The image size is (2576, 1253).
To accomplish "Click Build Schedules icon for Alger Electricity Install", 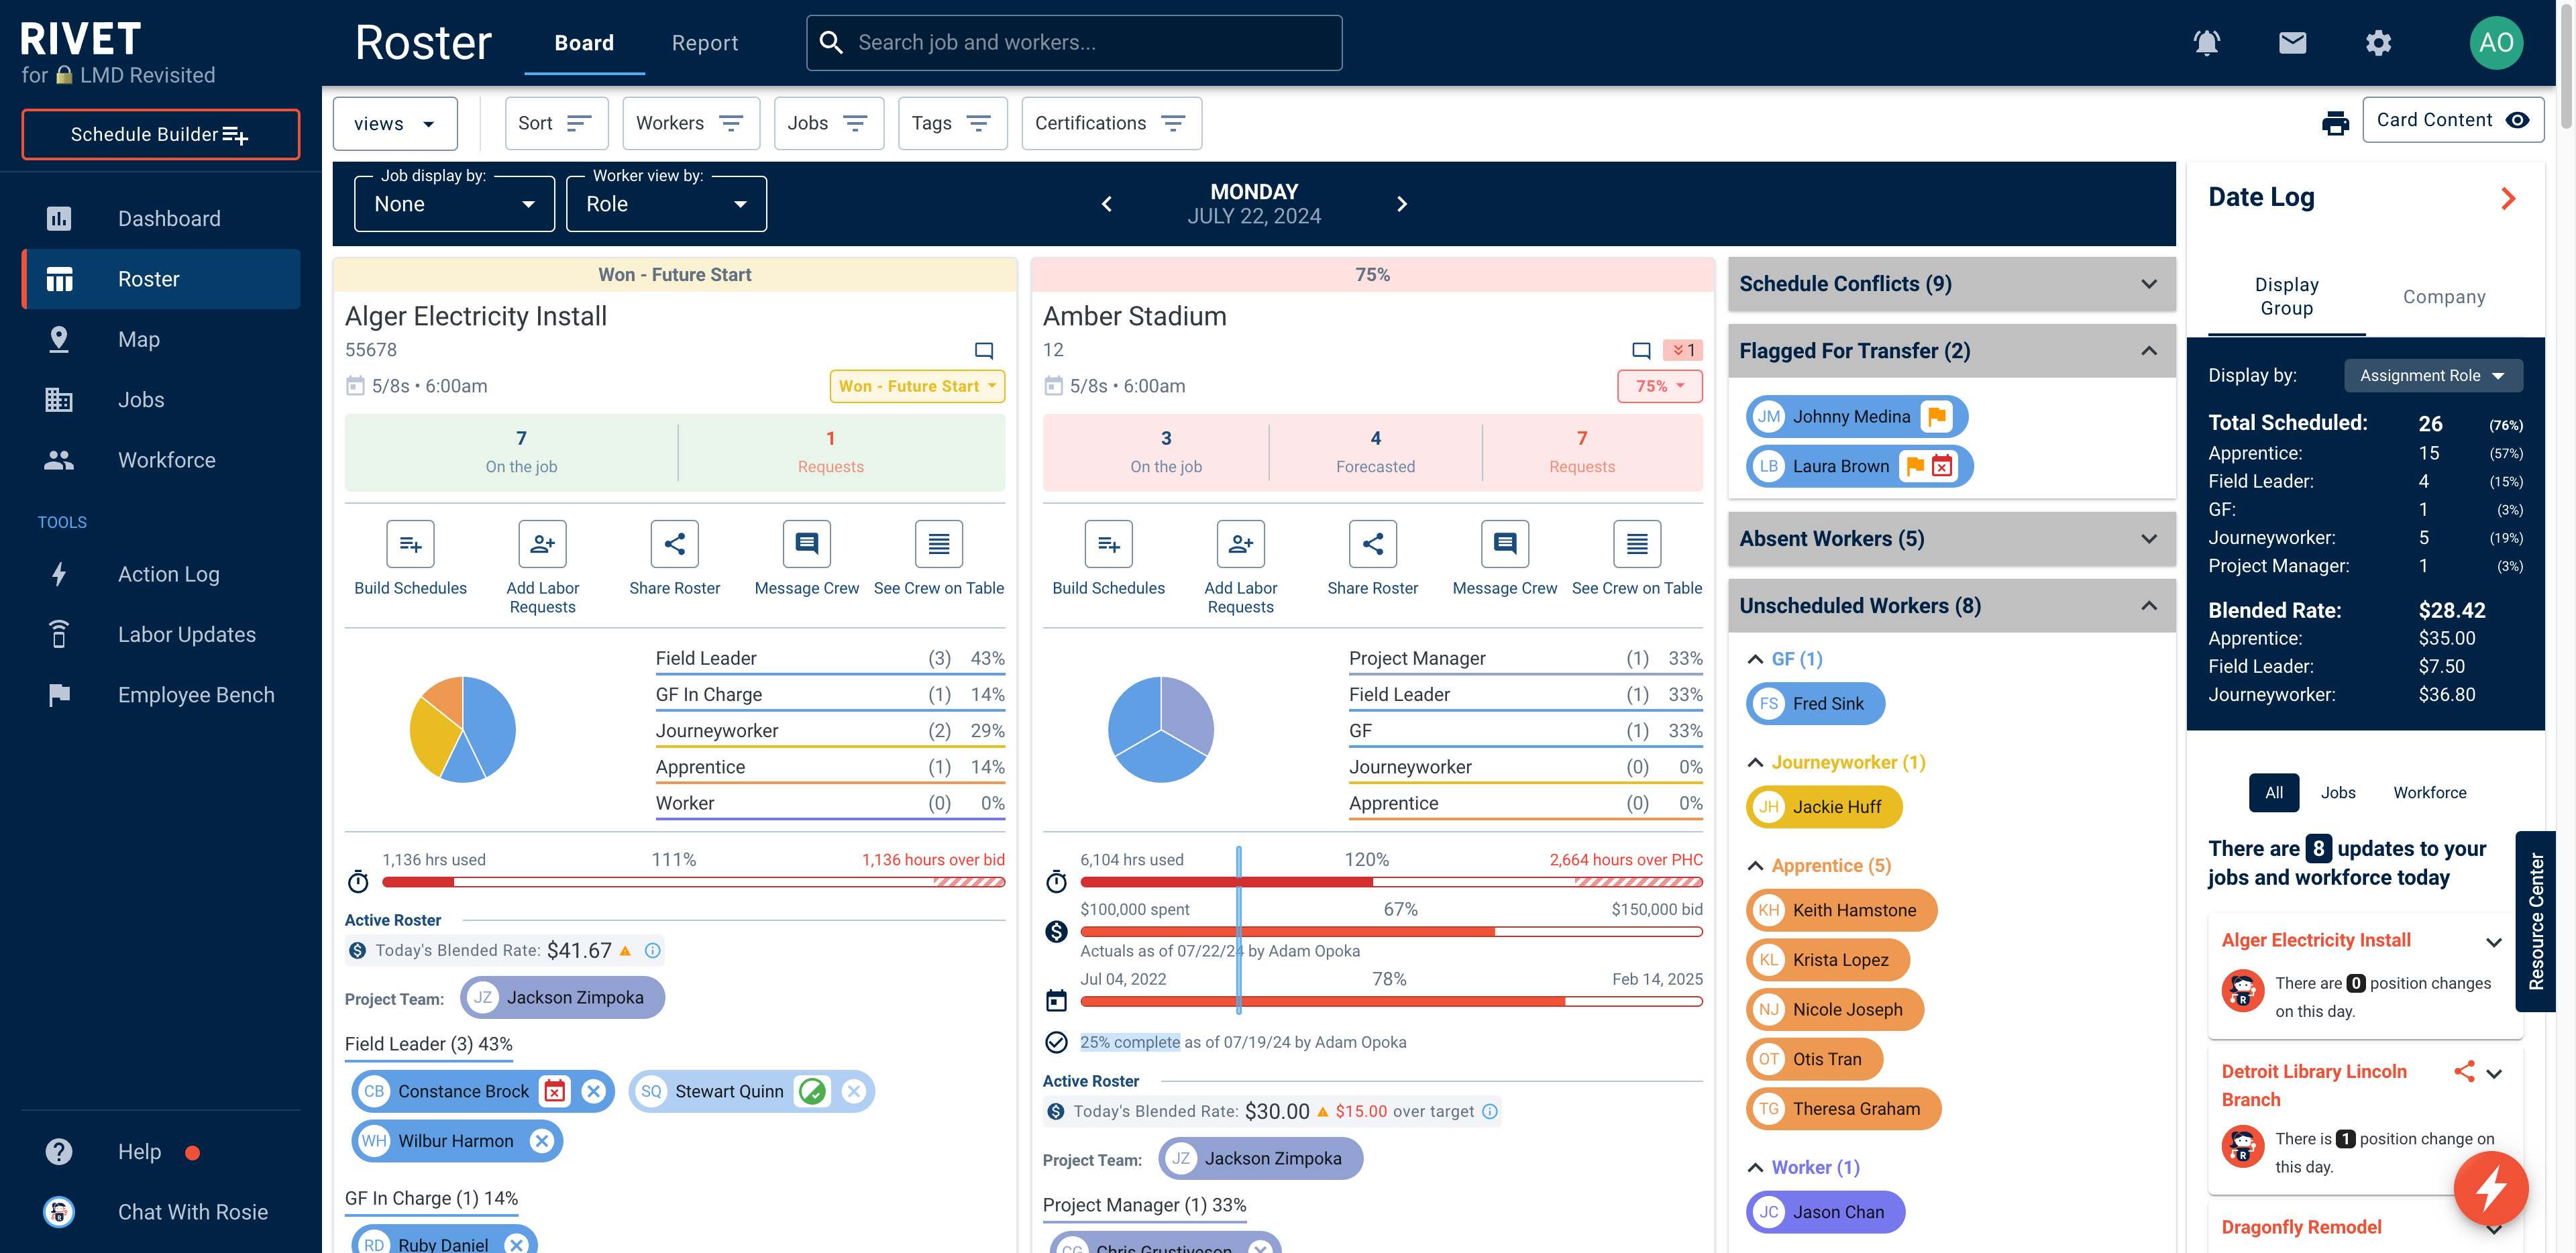I will point(410,544).
